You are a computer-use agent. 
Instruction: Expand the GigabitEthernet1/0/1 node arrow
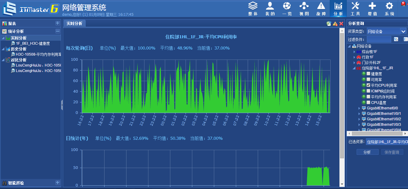coord(359,114)
